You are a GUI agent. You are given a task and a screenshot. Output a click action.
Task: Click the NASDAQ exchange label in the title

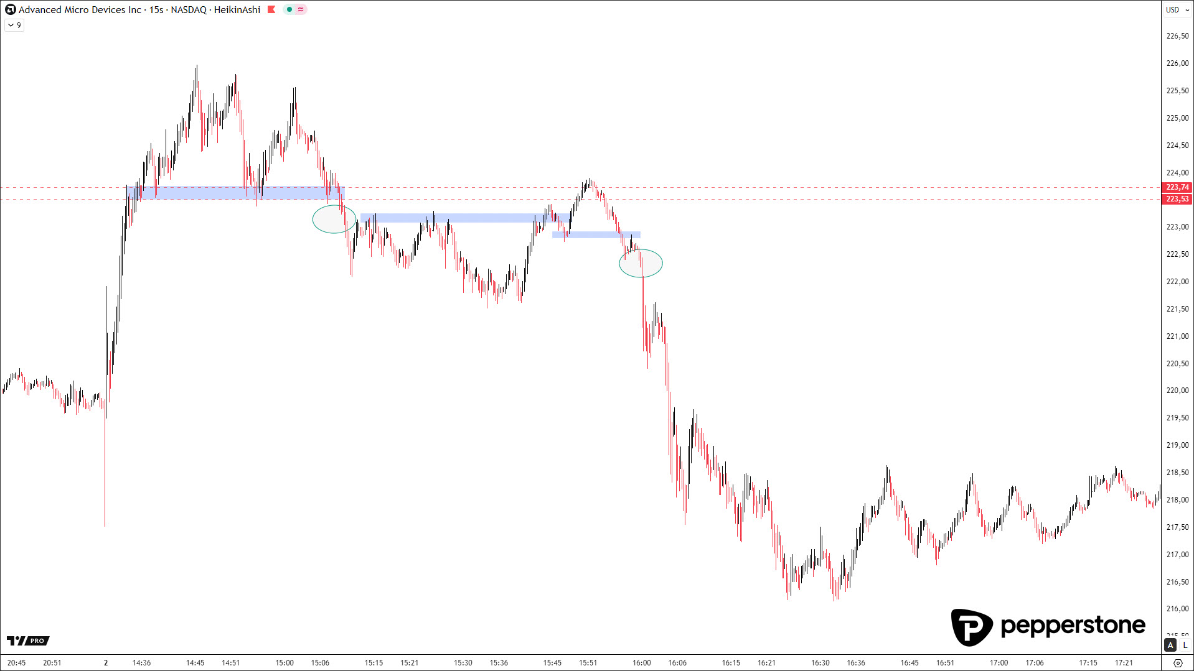coord(189,9)
